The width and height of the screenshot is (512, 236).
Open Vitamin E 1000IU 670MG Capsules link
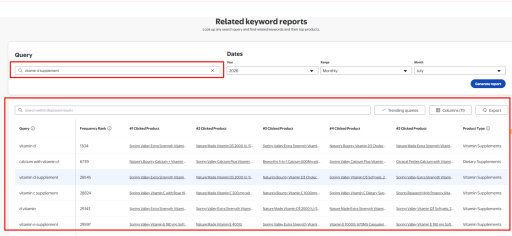358,224
